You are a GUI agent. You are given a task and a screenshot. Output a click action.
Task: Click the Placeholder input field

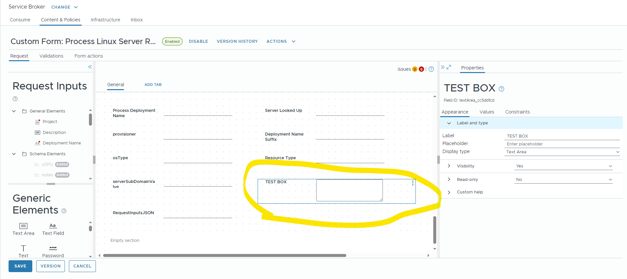pyautogui.click(x=562, y=144)
